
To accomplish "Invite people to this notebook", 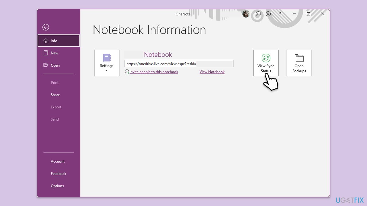I will coord(154,72).
